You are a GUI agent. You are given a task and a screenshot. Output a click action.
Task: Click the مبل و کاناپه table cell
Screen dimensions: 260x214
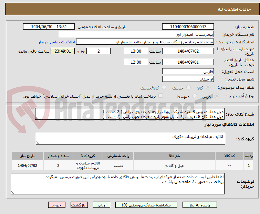tap(175, 165)
